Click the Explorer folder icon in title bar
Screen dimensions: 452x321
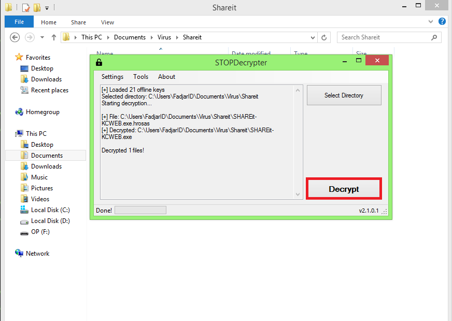[x=9, y=7]
